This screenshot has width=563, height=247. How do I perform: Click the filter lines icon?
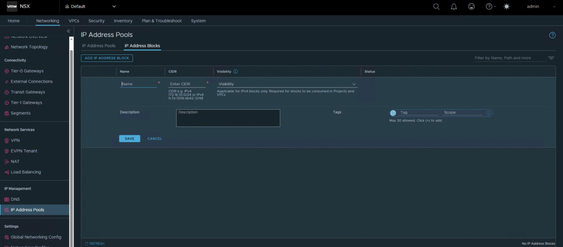click(x=551, y=58)
